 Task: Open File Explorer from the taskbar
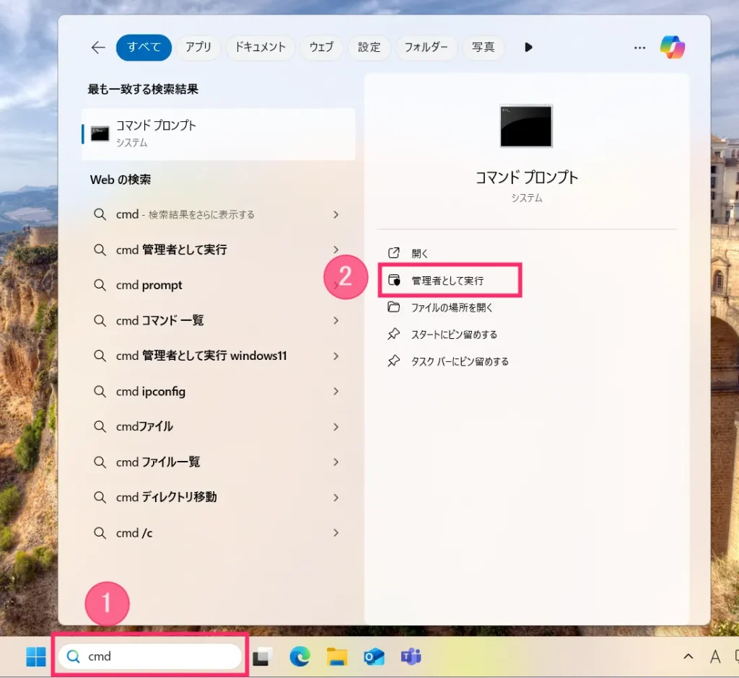click(x=337, y=656)
